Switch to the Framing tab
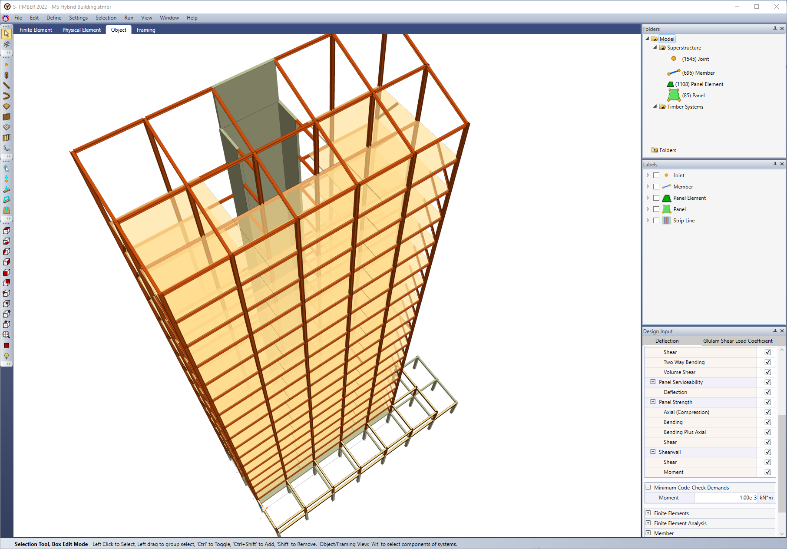The image size is (787, 549). tap(145, 30)
